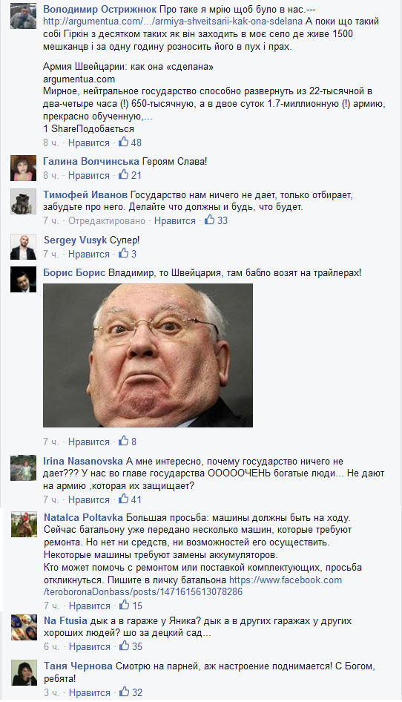
Task: Open the argumentua.com Swiss army article link
Action: coord(173,21)
